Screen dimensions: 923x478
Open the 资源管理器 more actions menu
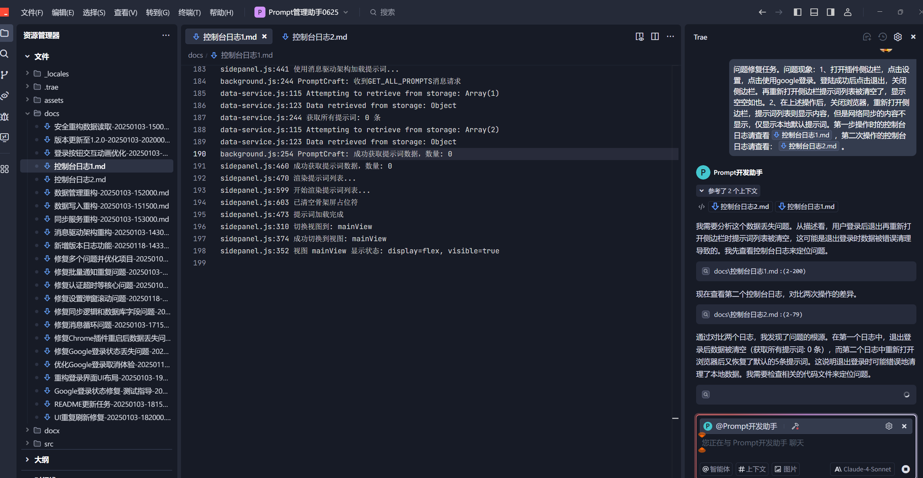pos(166,35)
